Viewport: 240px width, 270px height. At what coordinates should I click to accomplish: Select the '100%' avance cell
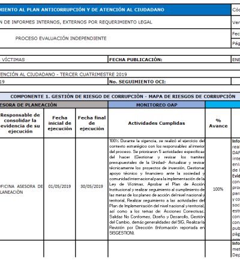(x=218, y=189)
